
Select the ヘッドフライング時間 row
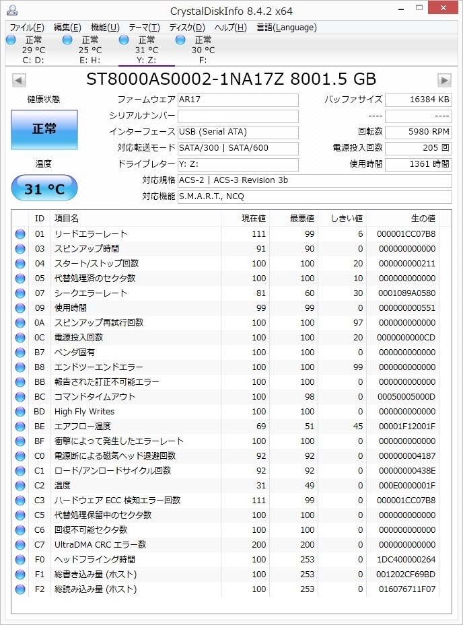point(225,560)
